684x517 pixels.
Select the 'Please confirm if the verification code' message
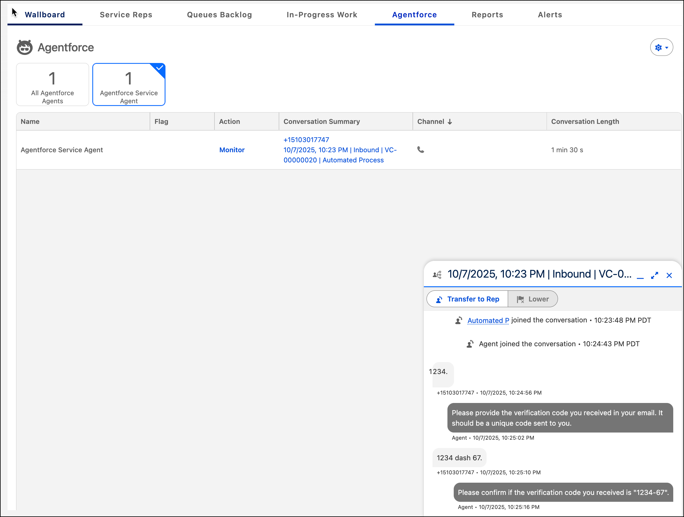click(x=563, y=492)
